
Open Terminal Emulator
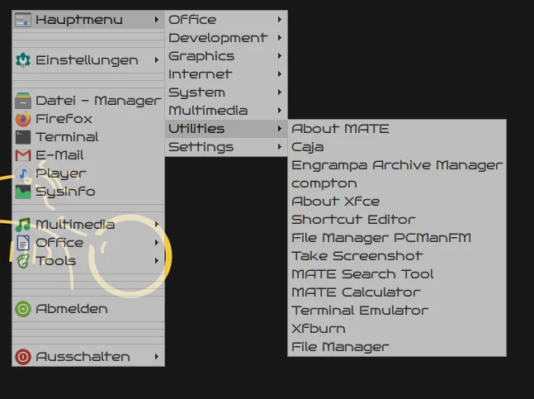tap(397, 311)
